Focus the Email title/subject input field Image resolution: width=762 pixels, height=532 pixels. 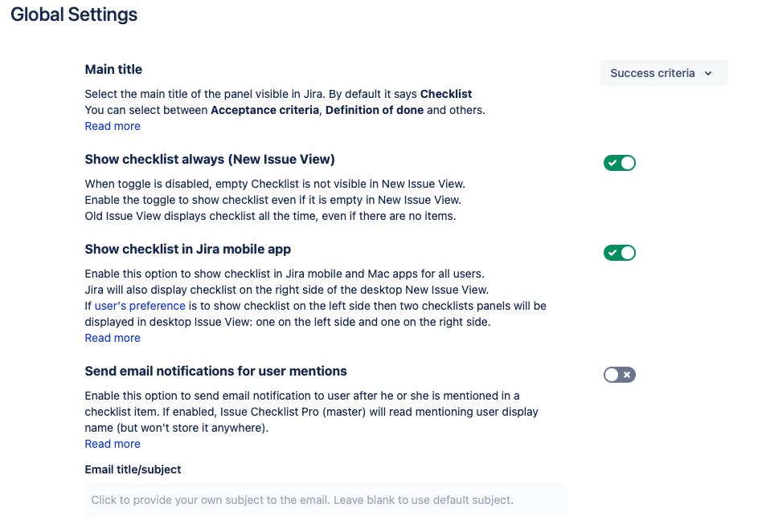coord(326,500)
